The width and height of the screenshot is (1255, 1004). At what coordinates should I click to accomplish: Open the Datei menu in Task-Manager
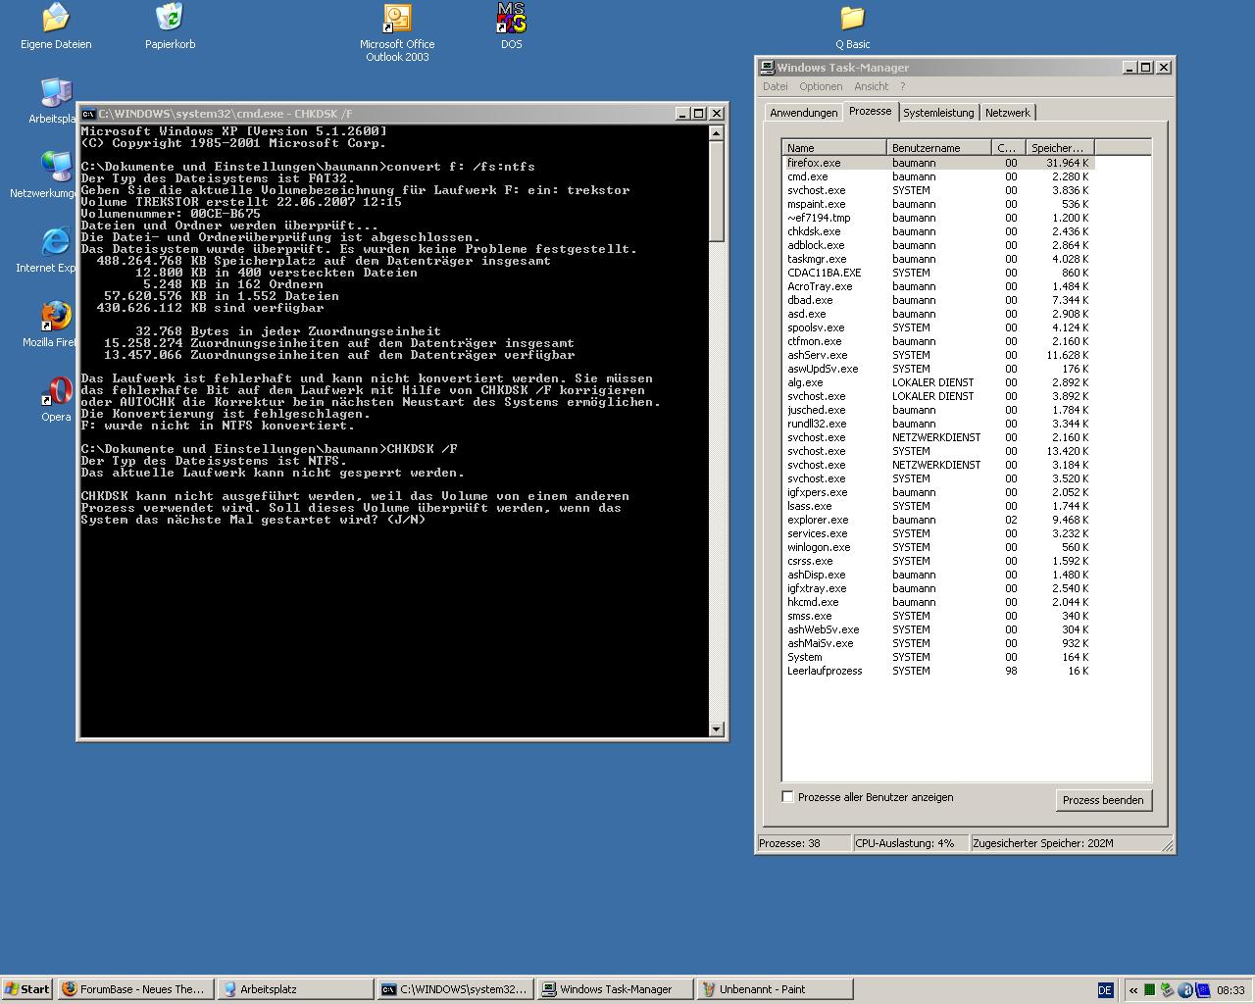(x=775, y=86)
